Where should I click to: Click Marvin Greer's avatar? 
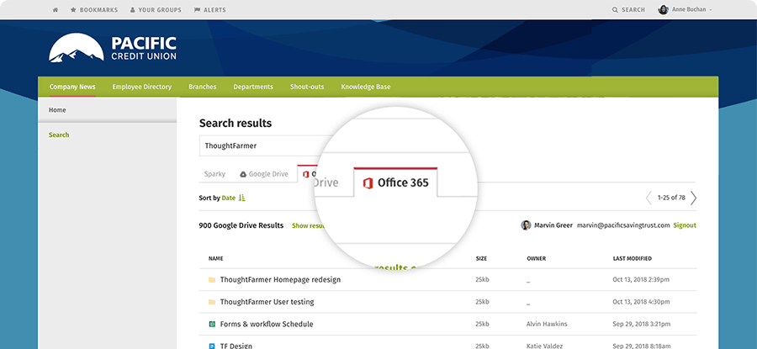pyautogui.click(x=527, y=225)
